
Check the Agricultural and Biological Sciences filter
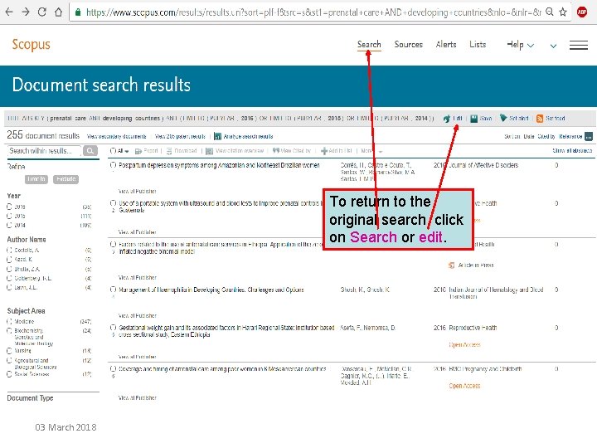[9, 360]
